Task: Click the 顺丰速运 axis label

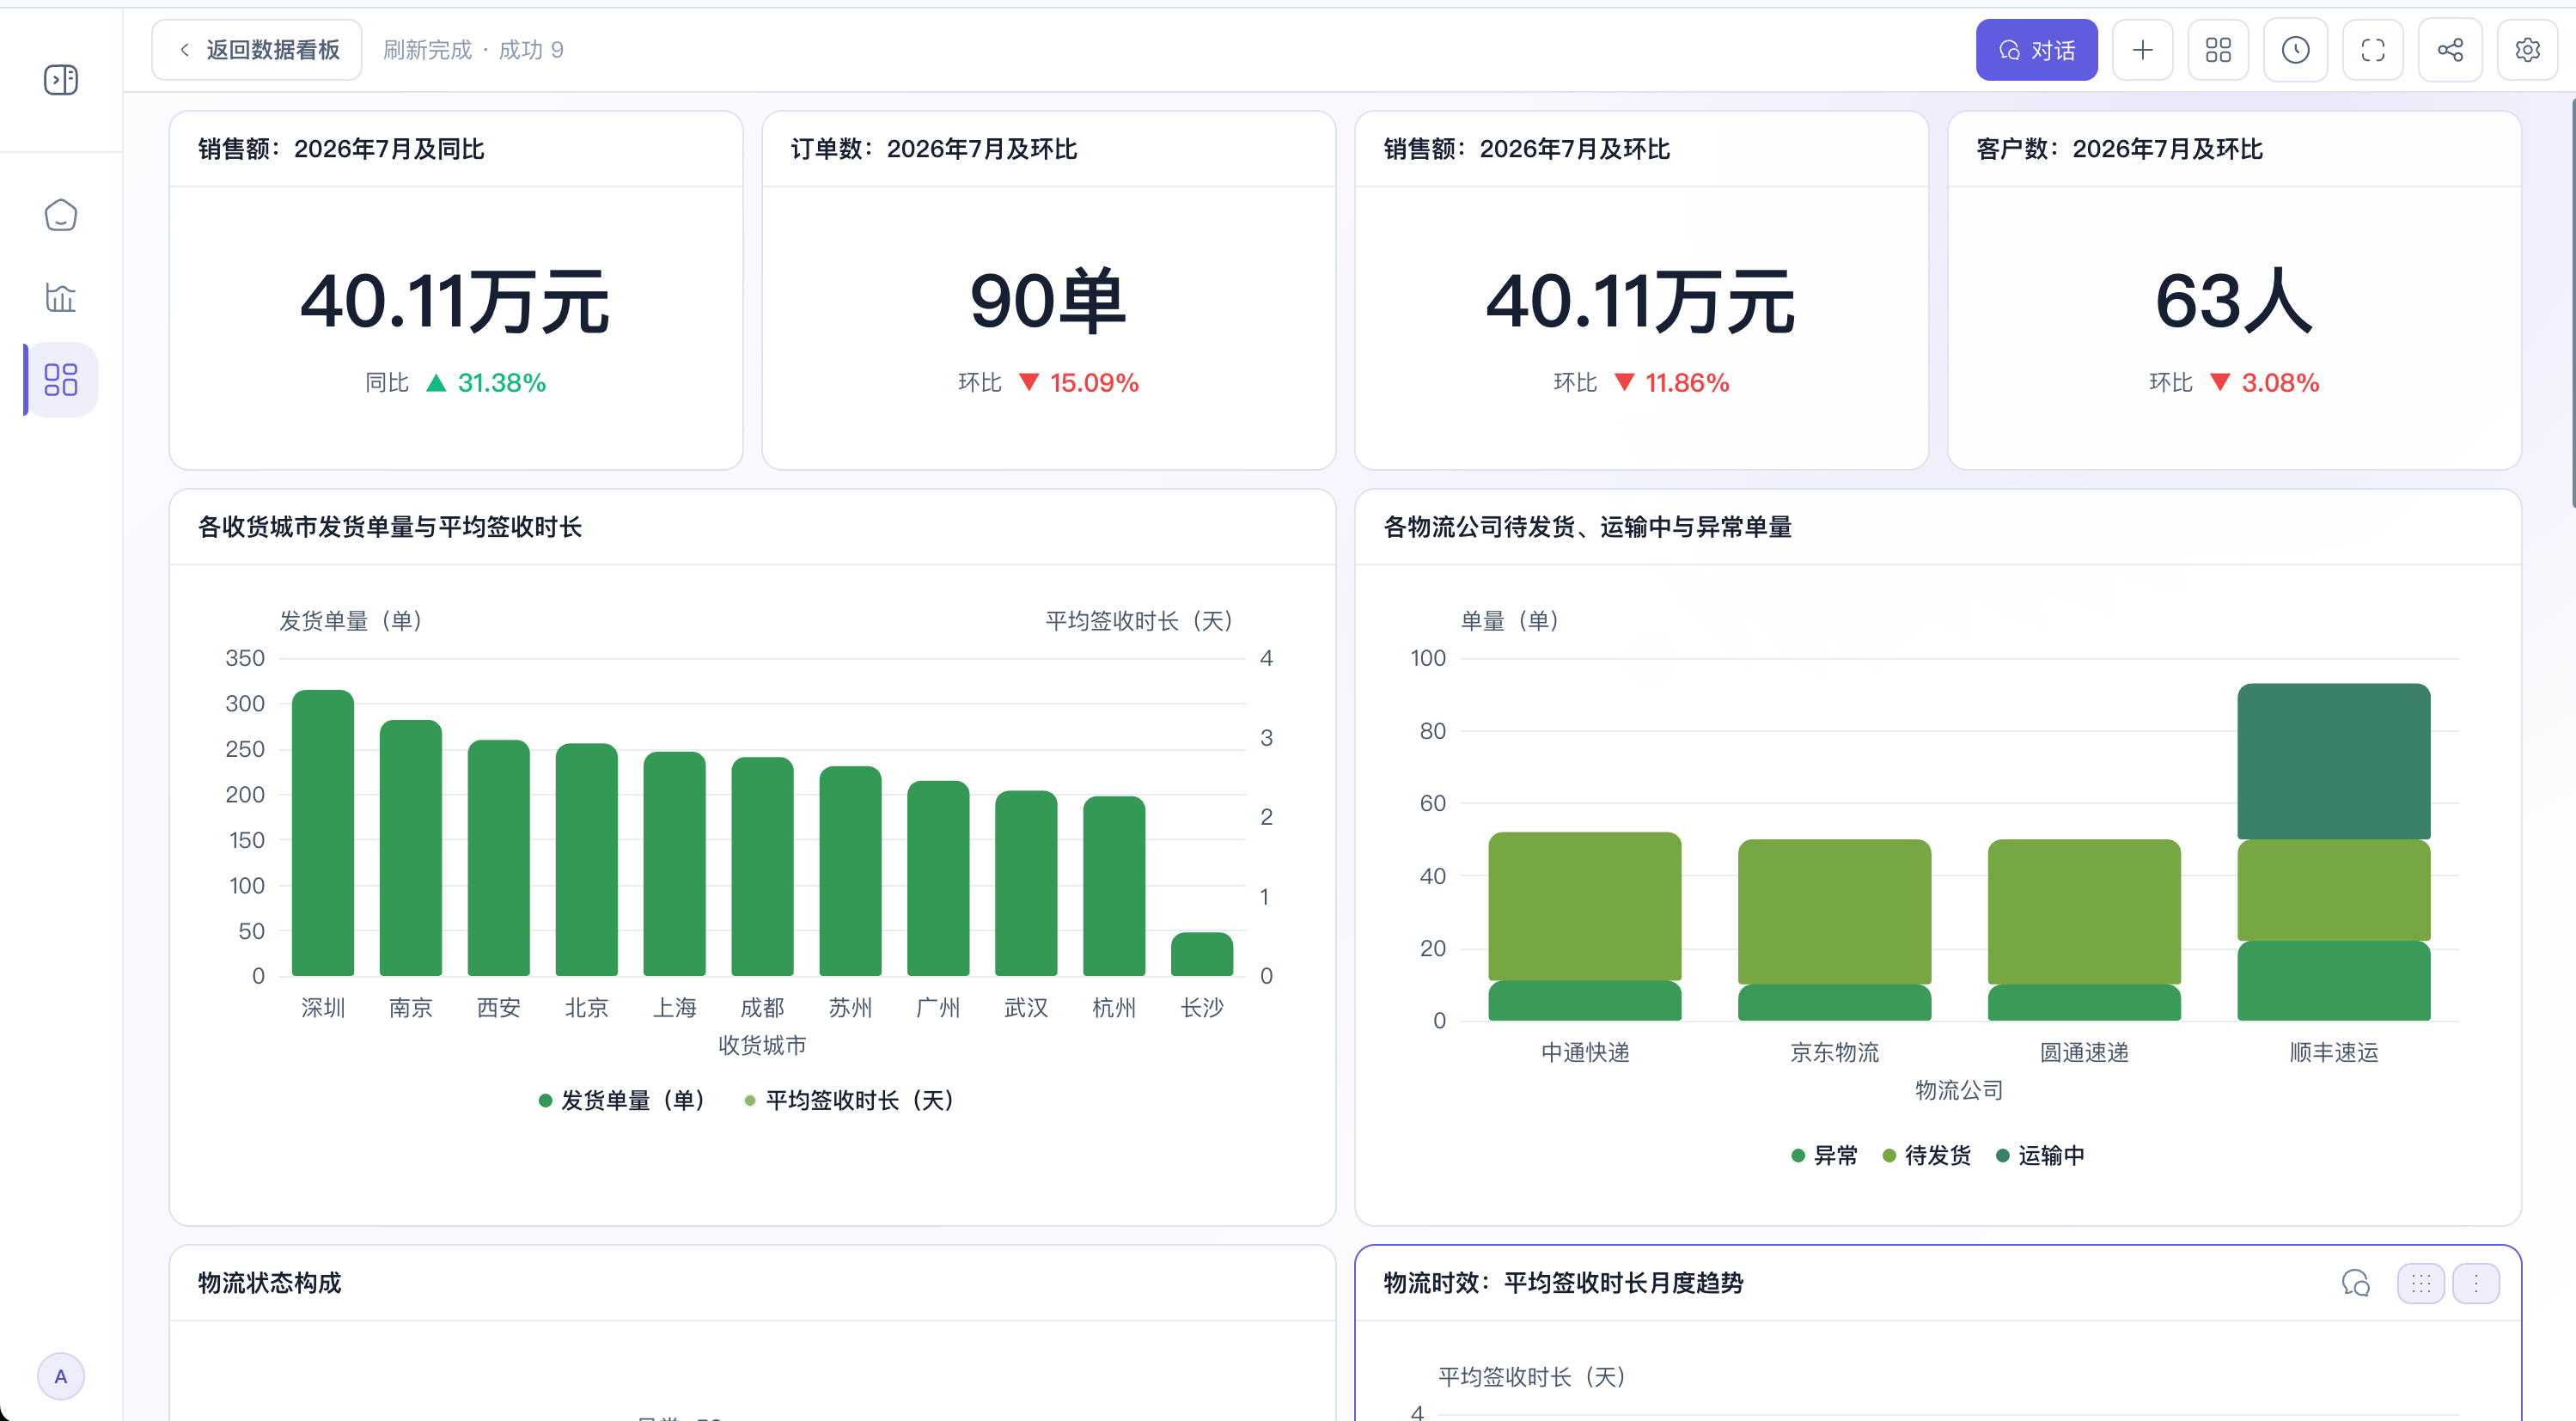Action: point(2334,1052)
